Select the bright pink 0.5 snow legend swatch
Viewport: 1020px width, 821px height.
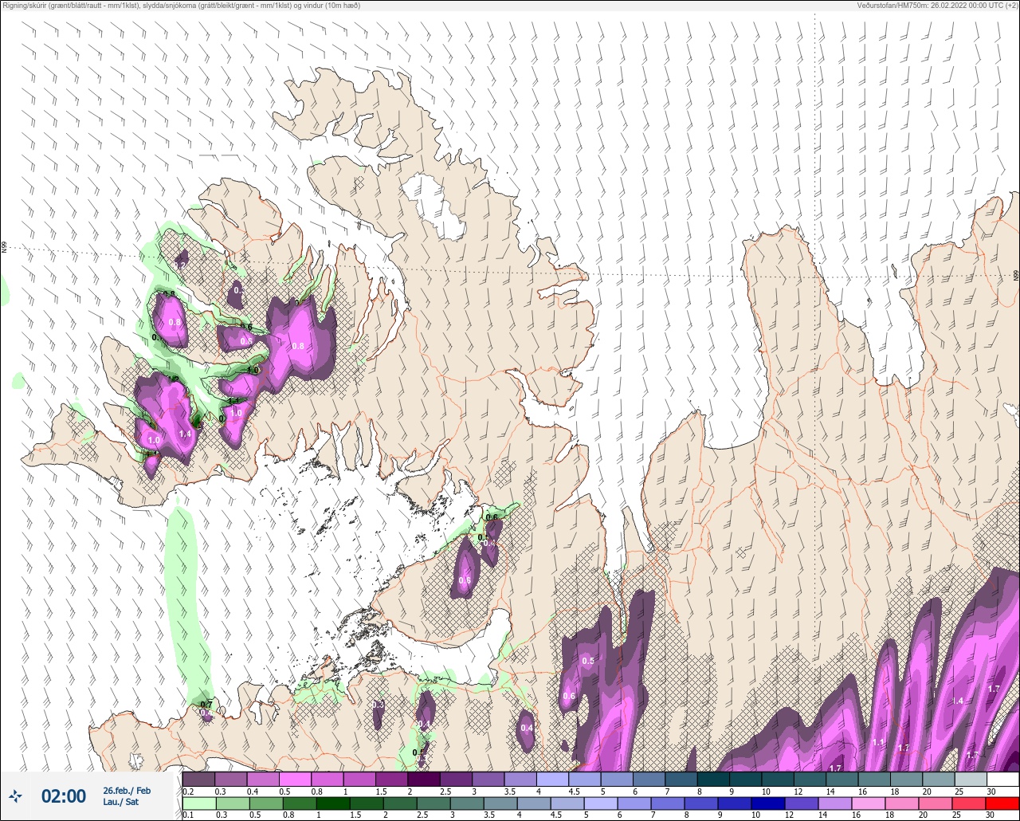(295, 779)
